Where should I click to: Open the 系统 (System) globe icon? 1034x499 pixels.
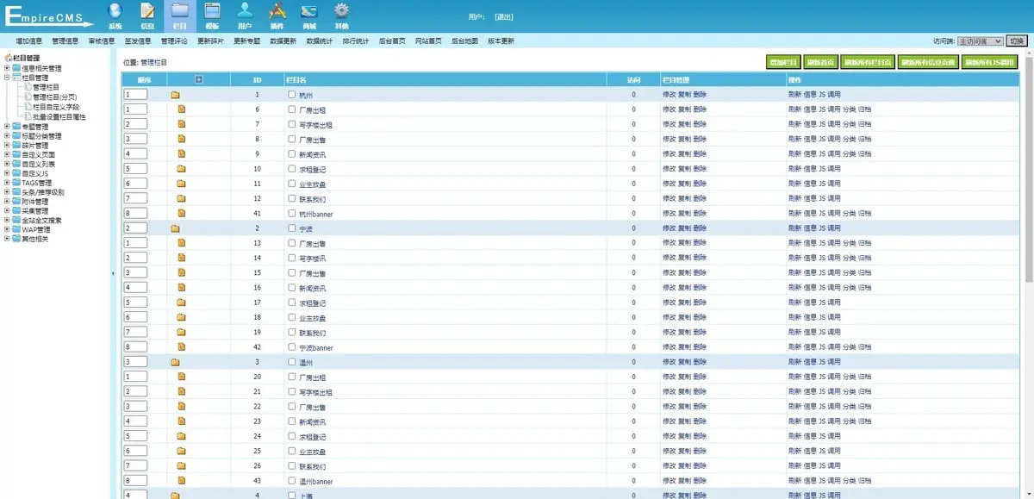click(115, 12)
